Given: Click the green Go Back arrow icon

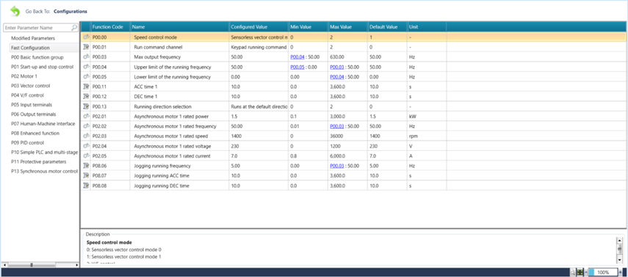Looking at the screenshot, I should pos(15,11).
